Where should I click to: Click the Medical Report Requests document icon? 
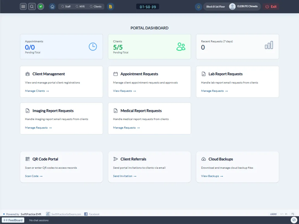(115, 111)
